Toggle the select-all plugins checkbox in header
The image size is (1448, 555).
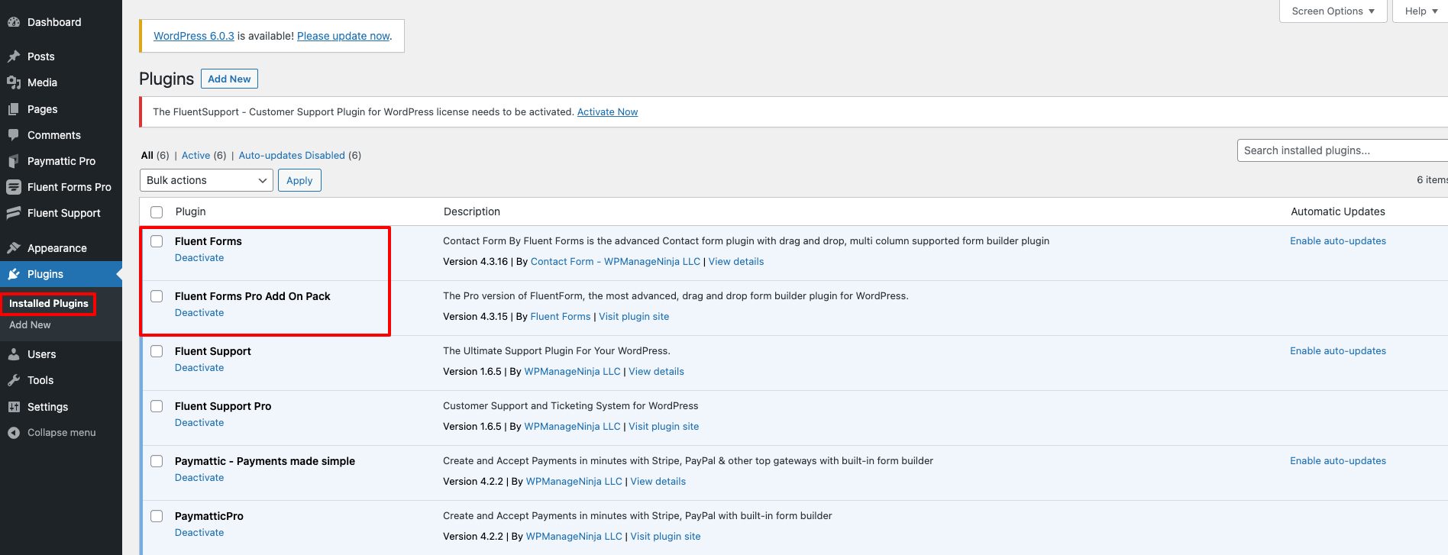[157, 212]
